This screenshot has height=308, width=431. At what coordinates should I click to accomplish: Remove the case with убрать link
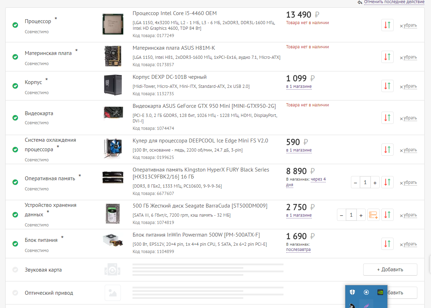click(410, 86)
